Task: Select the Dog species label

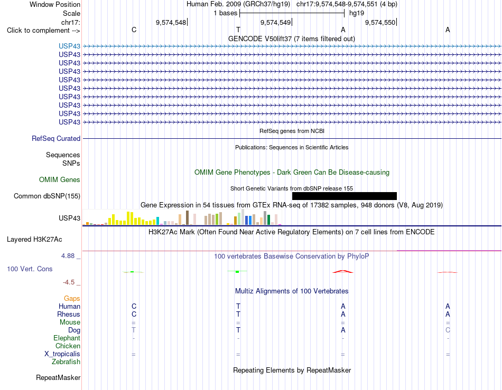Action: coord(74,330)
